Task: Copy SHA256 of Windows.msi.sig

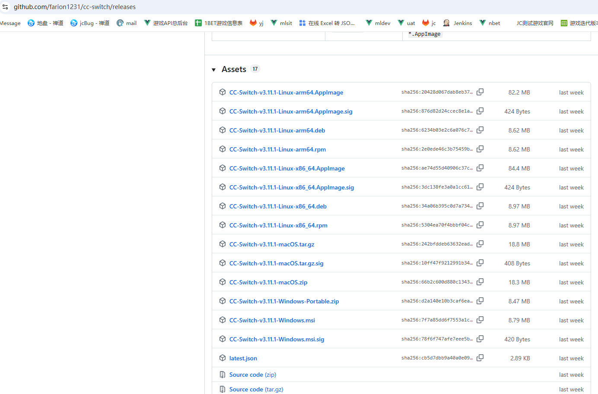Action: (x=480, y=339)
